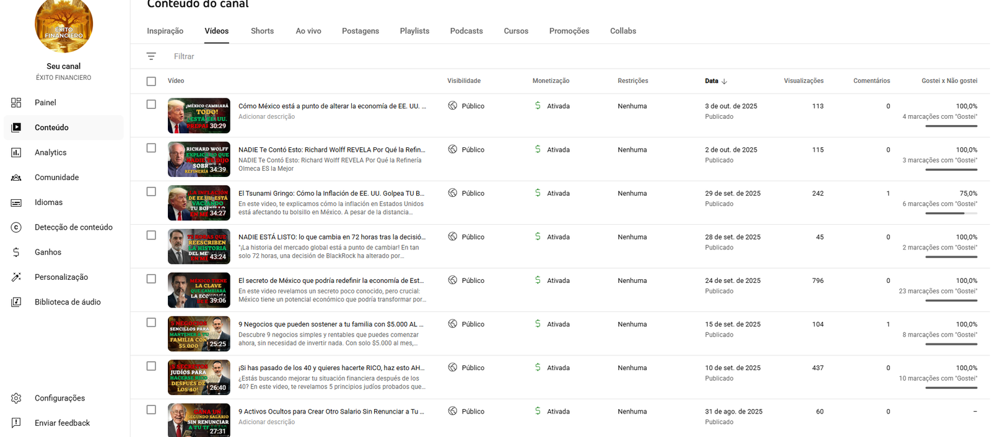Click the like ratio bar for El Tsunami Gringo

(951, 214)
